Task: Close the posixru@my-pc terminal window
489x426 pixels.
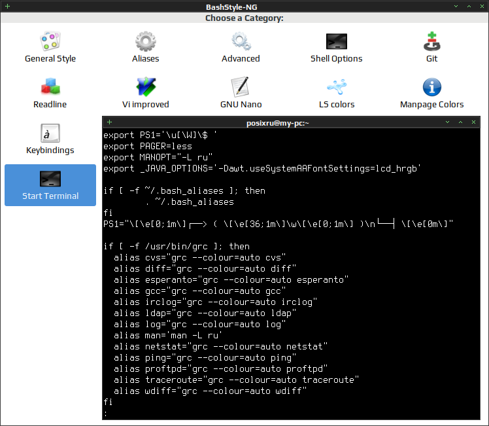Action: pos(473,122)
